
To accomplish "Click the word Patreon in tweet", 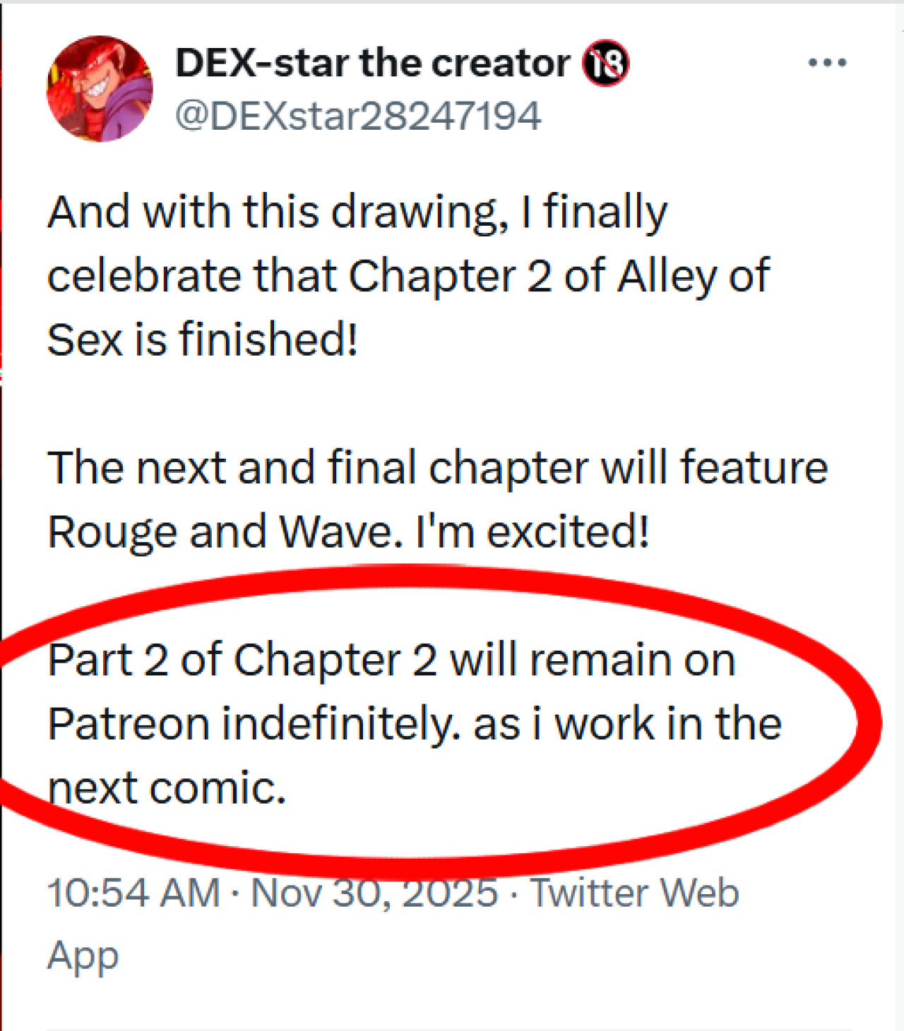I will tap(129, 725).
